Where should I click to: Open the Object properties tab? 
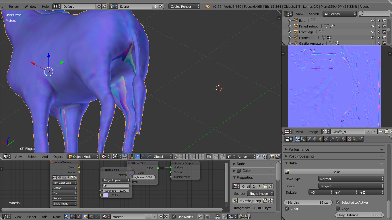(321, 139)
